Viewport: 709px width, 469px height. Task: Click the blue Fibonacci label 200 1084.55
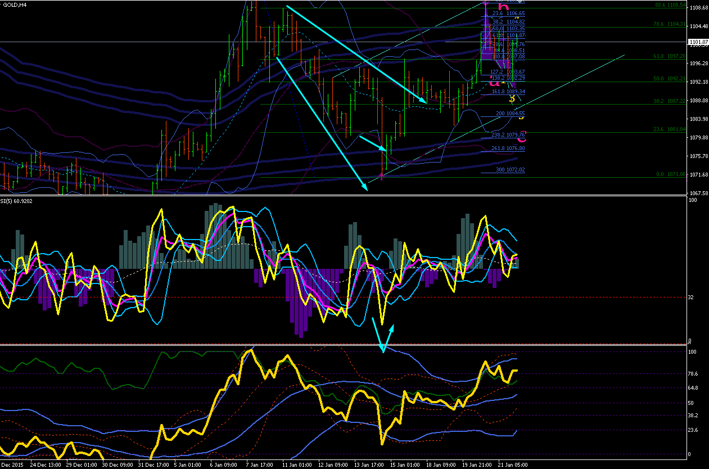[x=511, y=113]
